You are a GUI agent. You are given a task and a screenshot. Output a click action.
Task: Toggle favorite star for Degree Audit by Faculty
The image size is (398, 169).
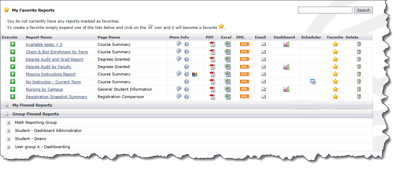pyautogui.click(x=335, y=67)
